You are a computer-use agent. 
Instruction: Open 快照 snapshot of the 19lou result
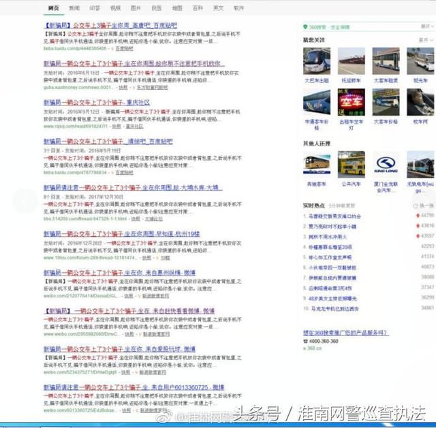click(x=146, y=258)
